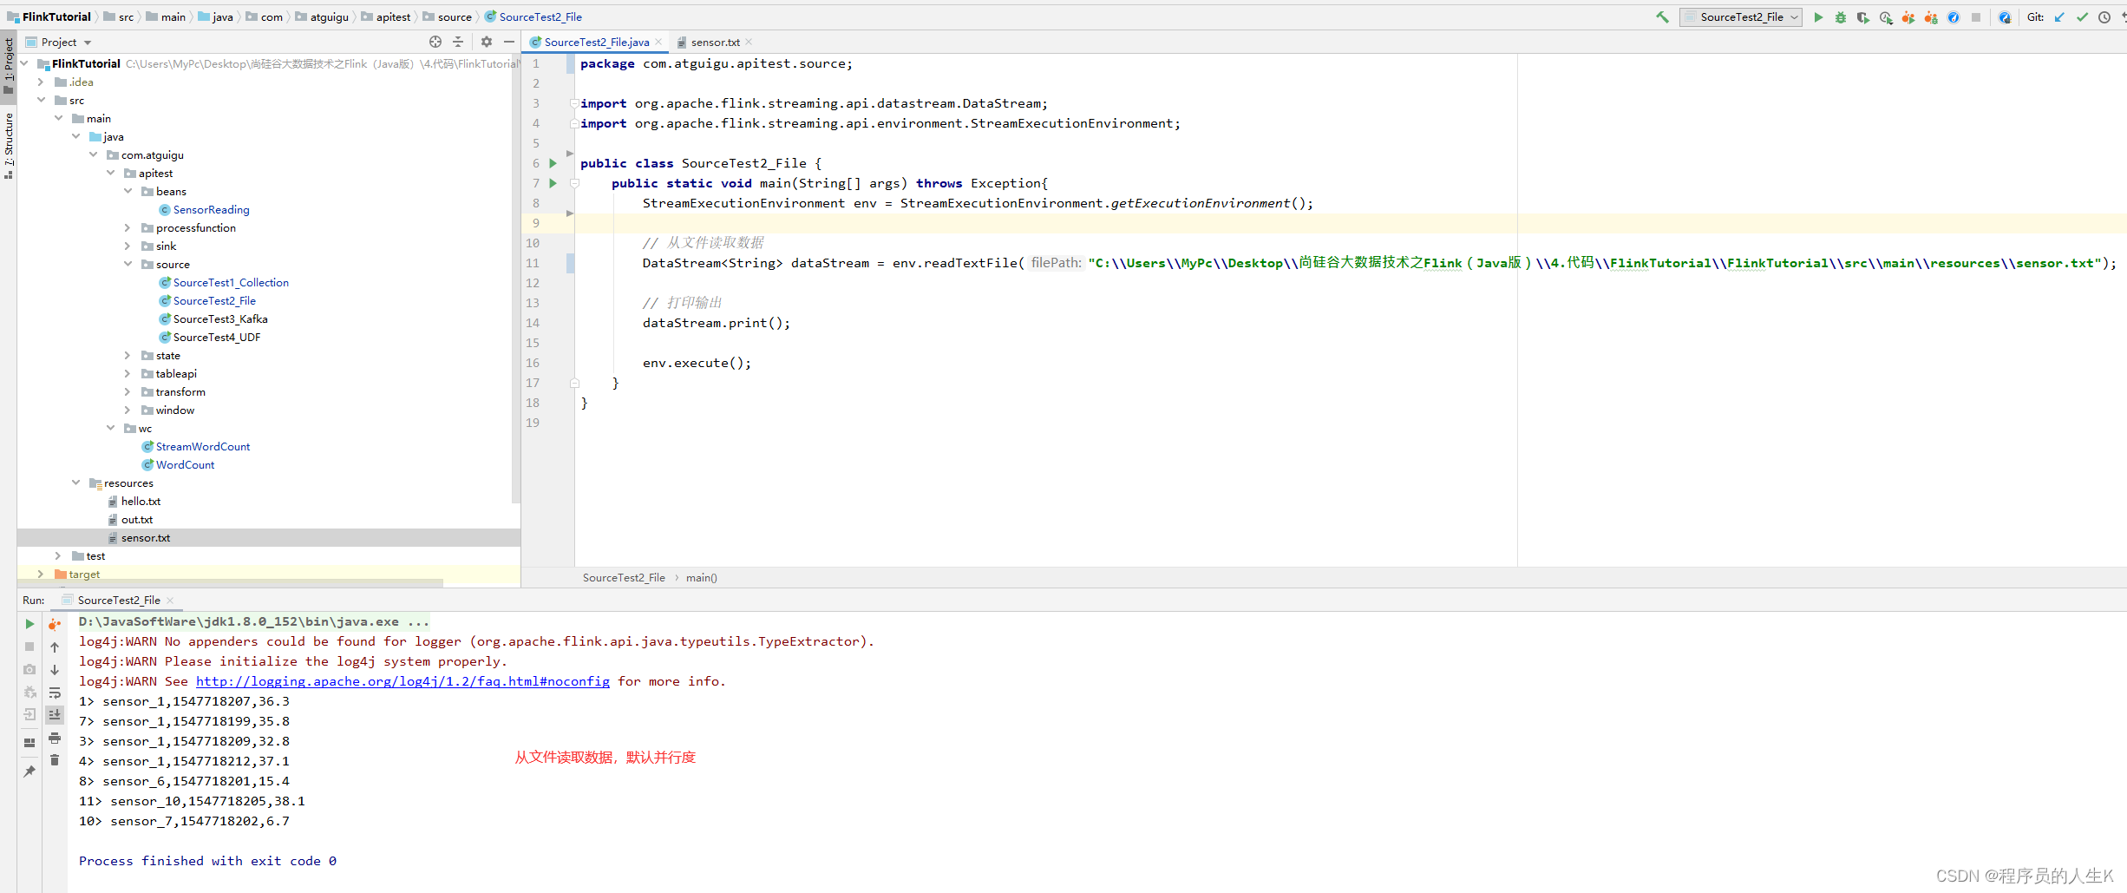The width and height of the screenshot is (2127, 893).
Task: Print the console output with the printer icon
Action: pyautogui.click(x=55, y=738)
